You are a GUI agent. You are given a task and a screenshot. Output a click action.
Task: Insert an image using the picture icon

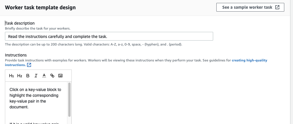(x=60, y=76)
